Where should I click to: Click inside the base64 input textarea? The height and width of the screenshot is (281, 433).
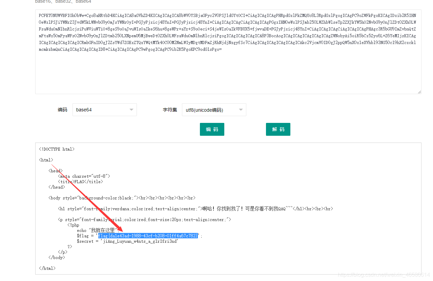click(x=228, y=52)
